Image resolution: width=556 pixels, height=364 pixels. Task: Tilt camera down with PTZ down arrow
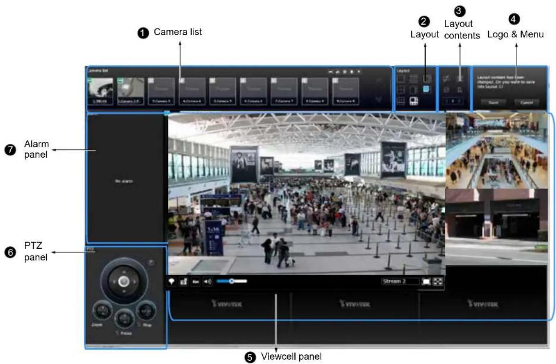pos(124,291)
